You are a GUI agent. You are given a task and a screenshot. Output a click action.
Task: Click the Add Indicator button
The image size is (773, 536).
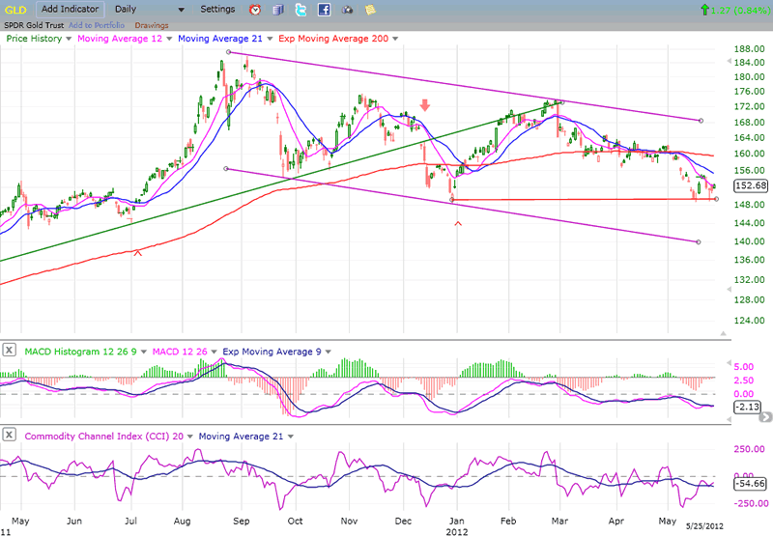(71, 9)
